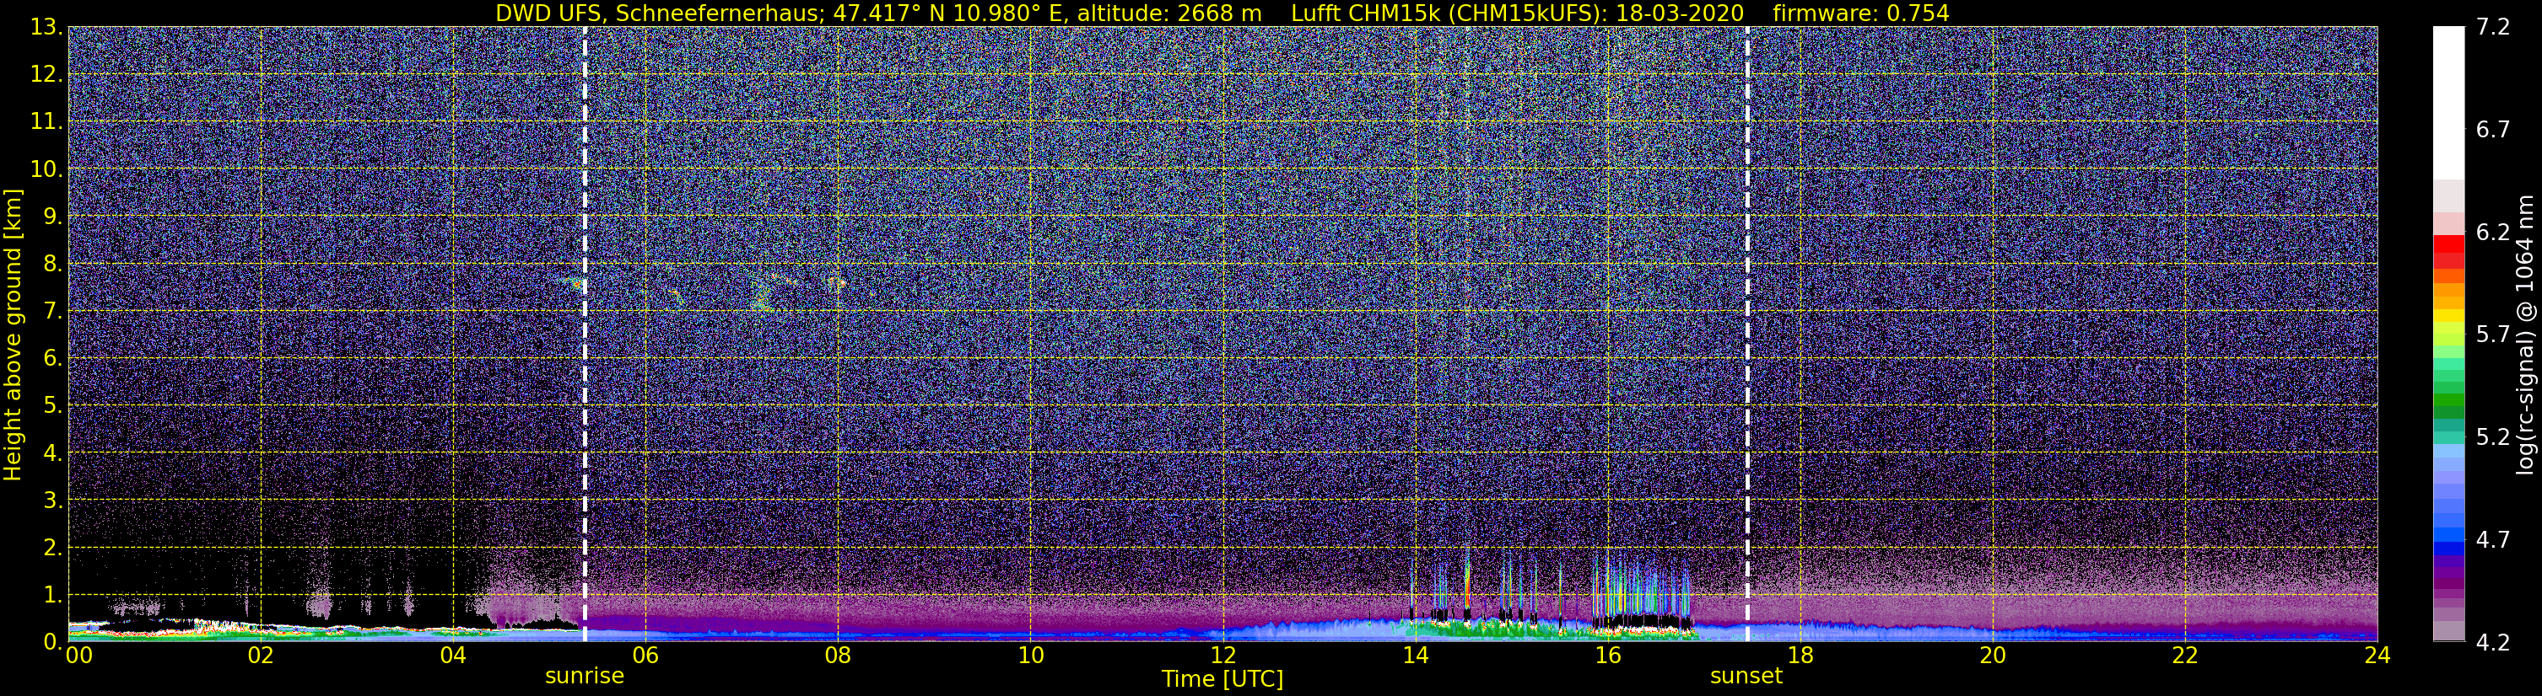This screenshot has width=2542, height=696.
Task: Click the height axis tick '9.'
Action: point(52,217)
